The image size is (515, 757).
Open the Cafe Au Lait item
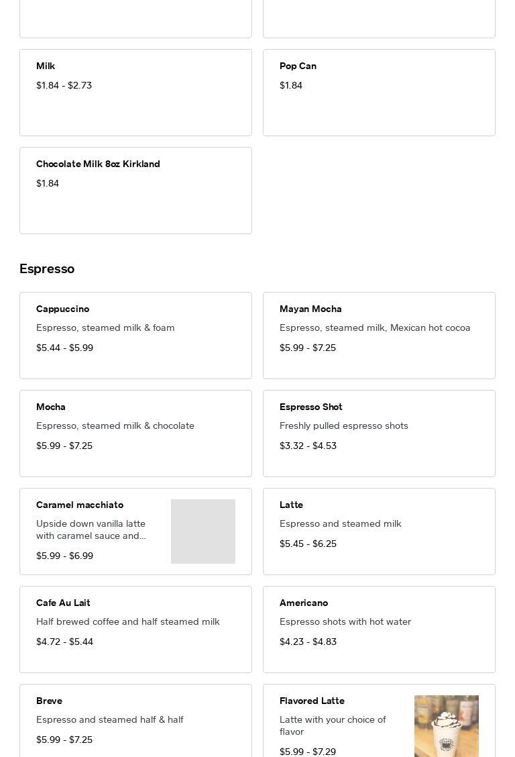click(x=135, y=629)
